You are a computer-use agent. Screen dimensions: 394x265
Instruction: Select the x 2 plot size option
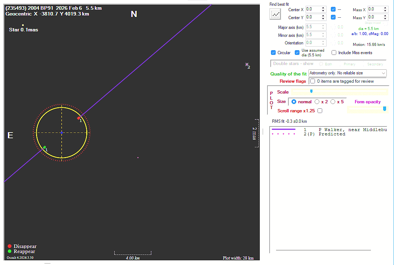click(x=317, y=102)
